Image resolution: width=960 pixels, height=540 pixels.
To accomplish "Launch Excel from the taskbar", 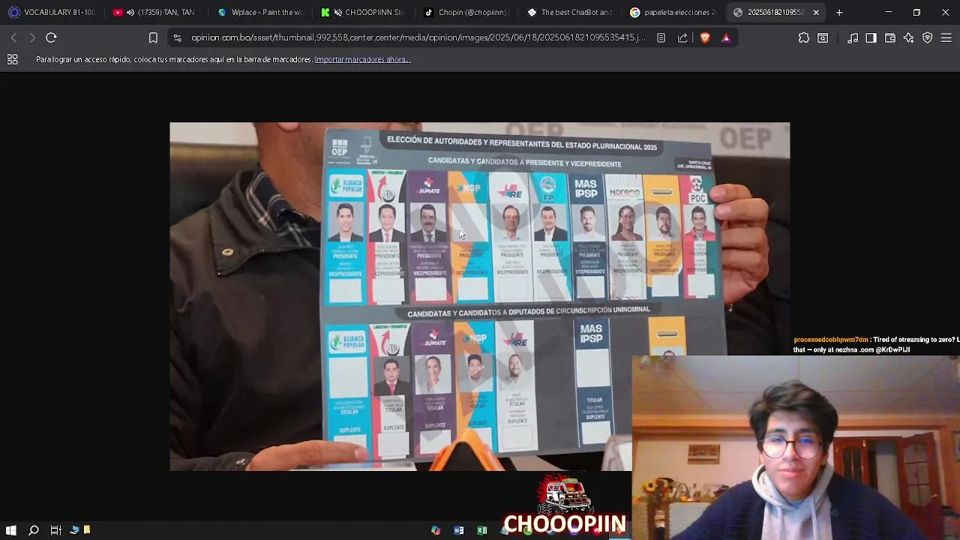I will 481,530.
